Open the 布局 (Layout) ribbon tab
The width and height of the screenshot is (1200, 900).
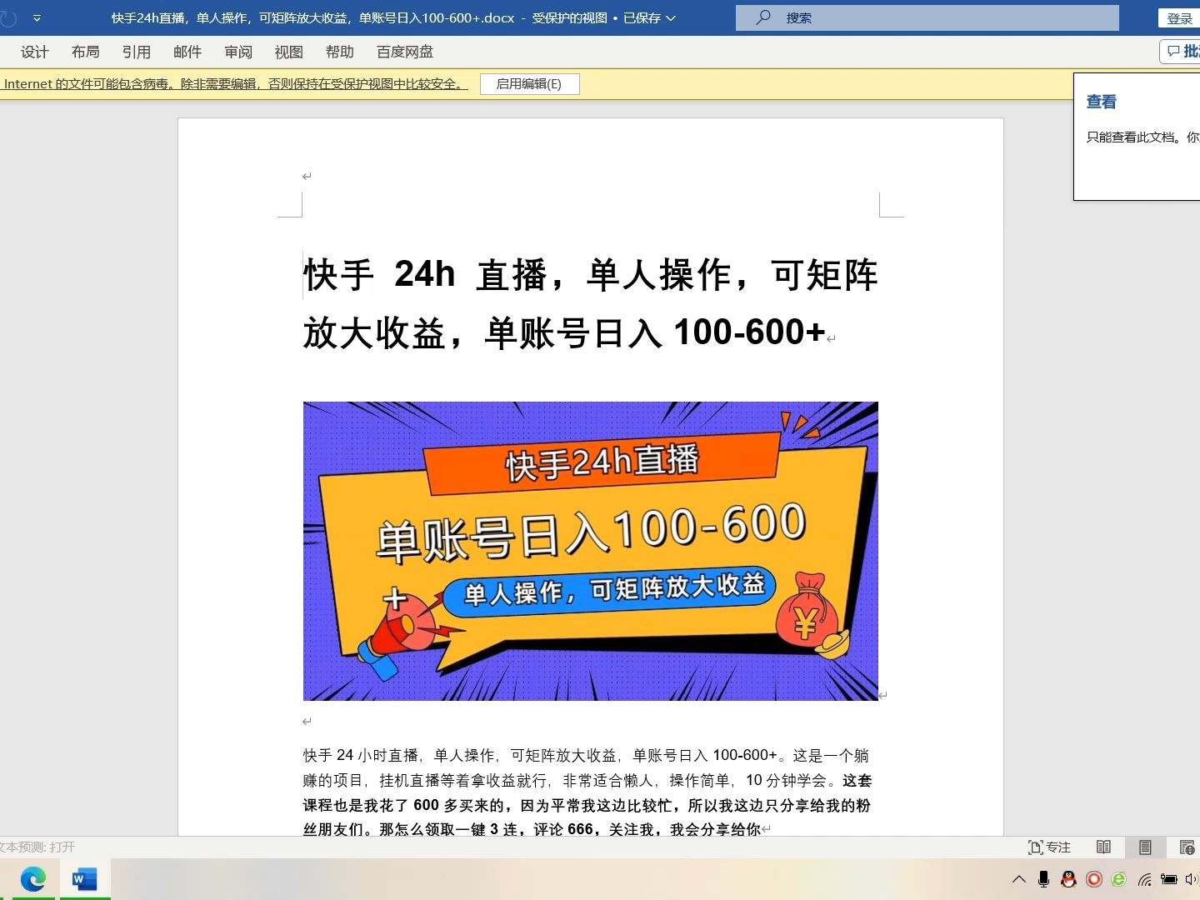tap(86, 52)
